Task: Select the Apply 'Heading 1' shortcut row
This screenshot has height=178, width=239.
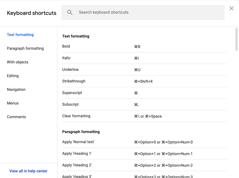Action: 144,154
